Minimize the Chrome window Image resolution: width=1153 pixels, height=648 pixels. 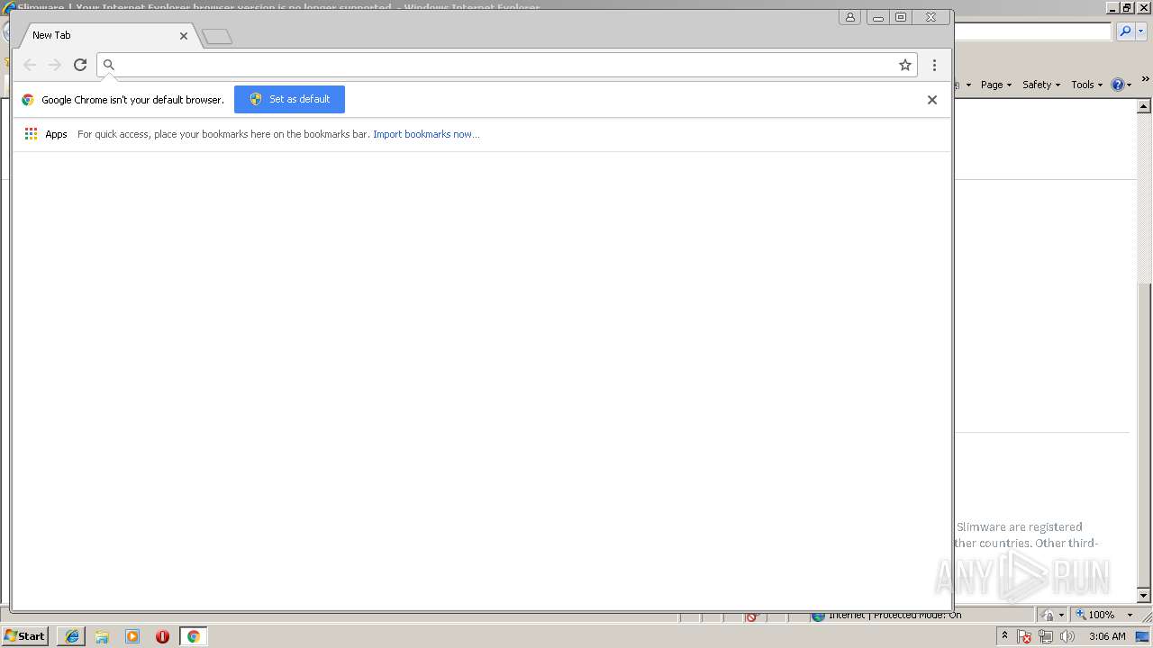click(877, 17)
